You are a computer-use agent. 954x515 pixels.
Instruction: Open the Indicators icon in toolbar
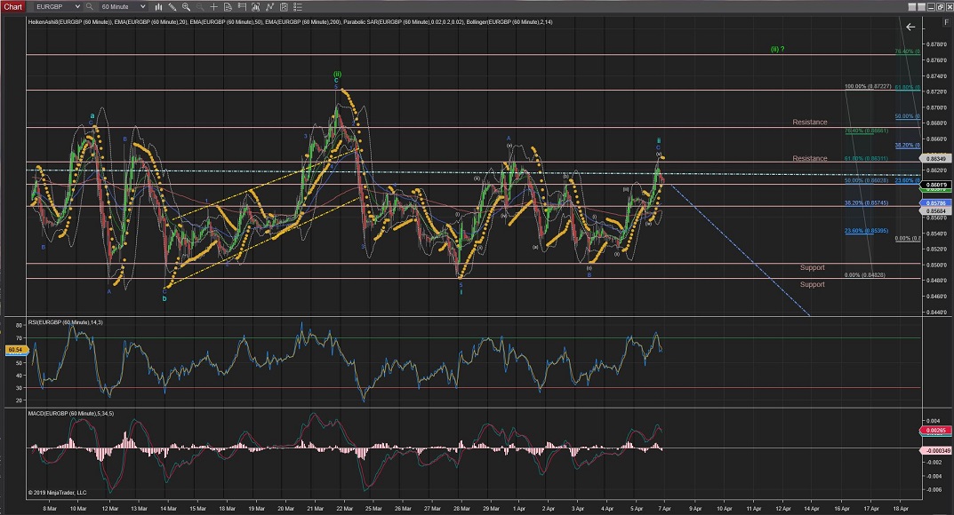255,6
